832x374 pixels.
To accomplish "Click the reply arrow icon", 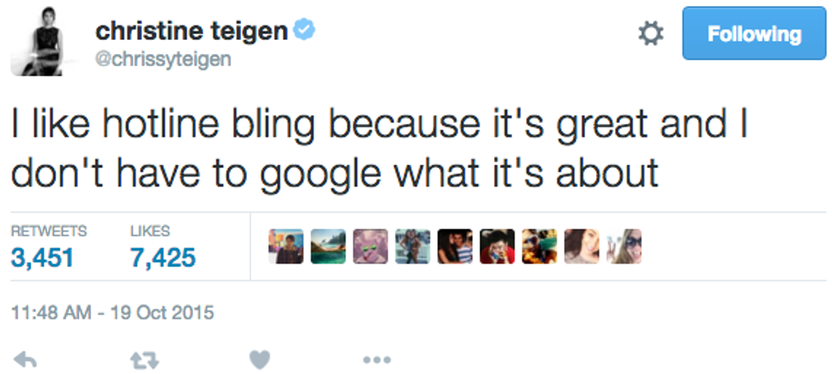I will click(x=26, y=360).
